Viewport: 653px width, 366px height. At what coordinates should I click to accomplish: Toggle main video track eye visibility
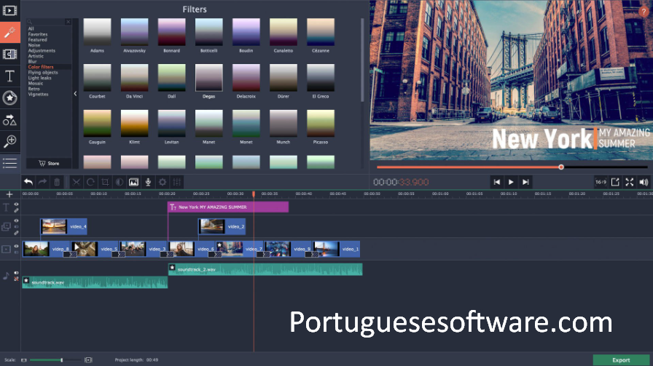[16, 246]
